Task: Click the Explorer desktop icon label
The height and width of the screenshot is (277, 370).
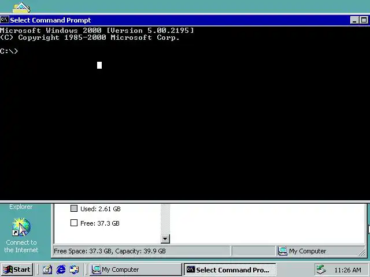Action: [x=21, y=207]
